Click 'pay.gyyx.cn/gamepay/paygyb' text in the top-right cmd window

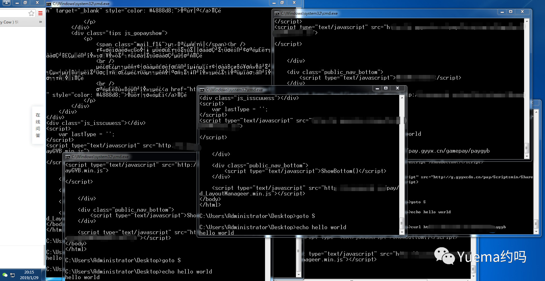coord(449,151)
